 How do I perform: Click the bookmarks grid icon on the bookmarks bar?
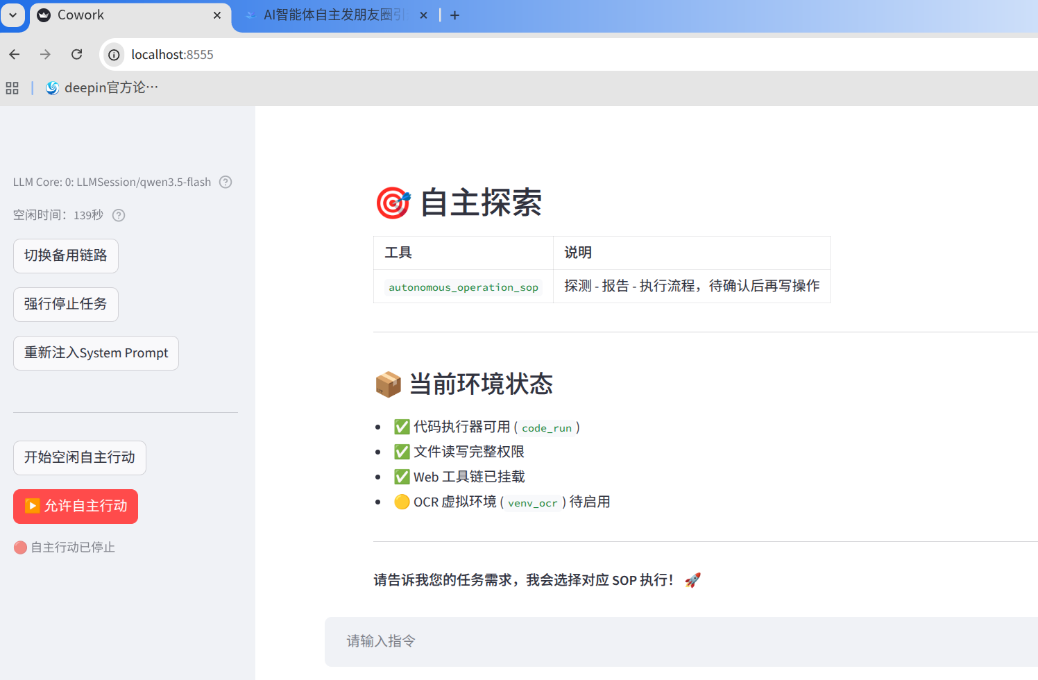(12, 88)
